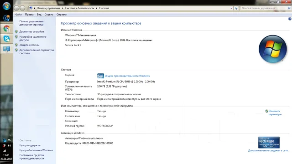Click 'Активация Windows выполнена' text
This screenshot has width=292, height=164.
click(84, 138)
